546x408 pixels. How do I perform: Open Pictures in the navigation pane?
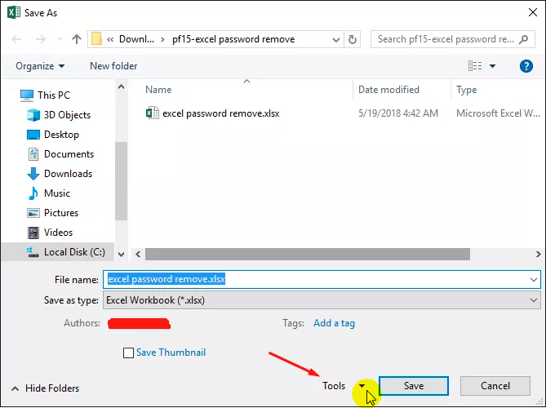61,213
